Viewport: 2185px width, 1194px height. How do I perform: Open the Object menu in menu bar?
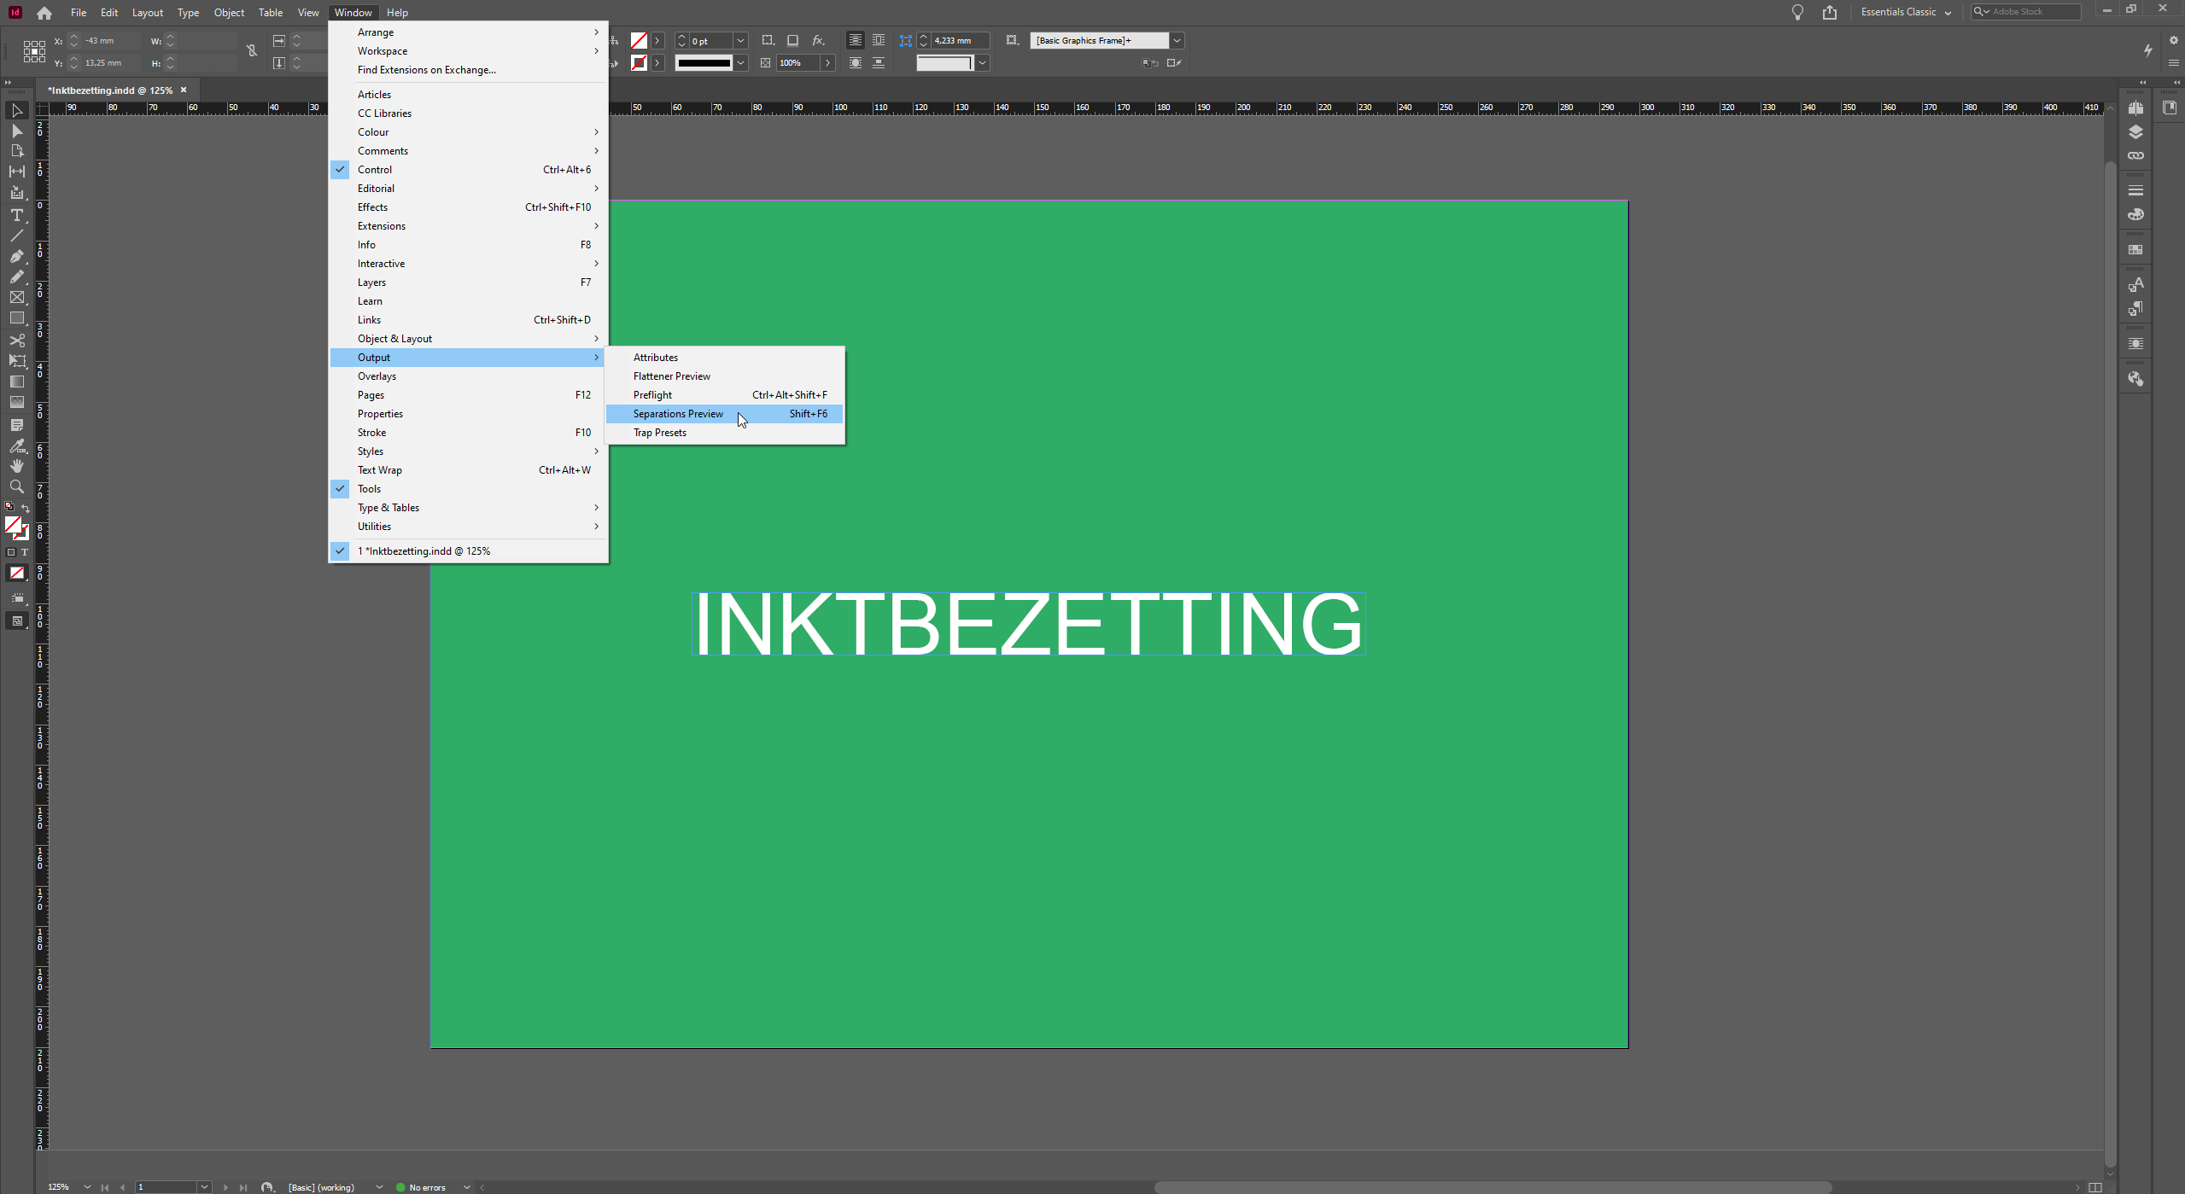[229, 12]
